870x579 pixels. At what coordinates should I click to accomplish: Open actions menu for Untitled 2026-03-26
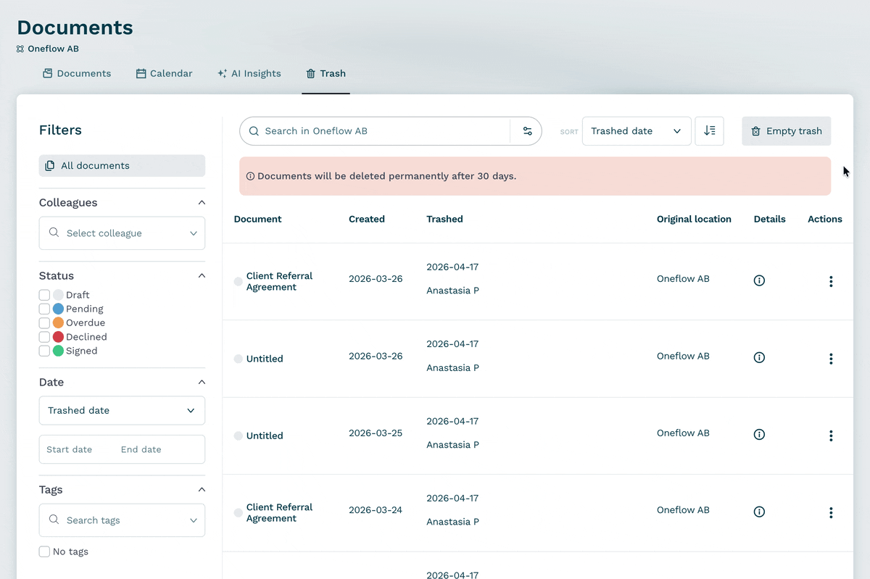tap(831, 359)
